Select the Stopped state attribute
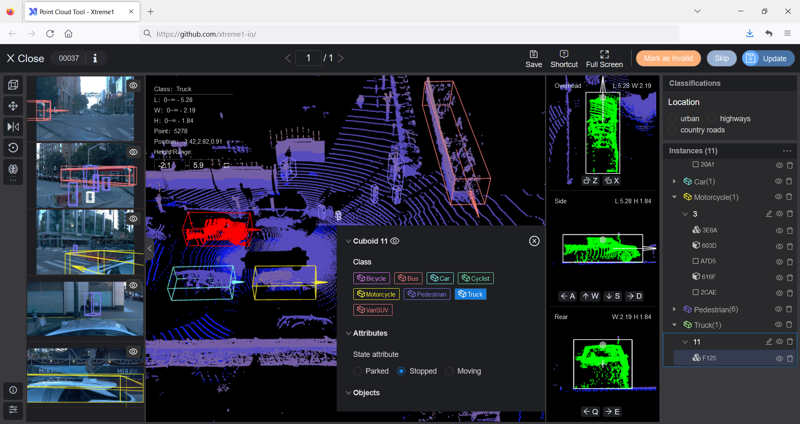Screen dimensions: 800x424 tap(401, 371)
